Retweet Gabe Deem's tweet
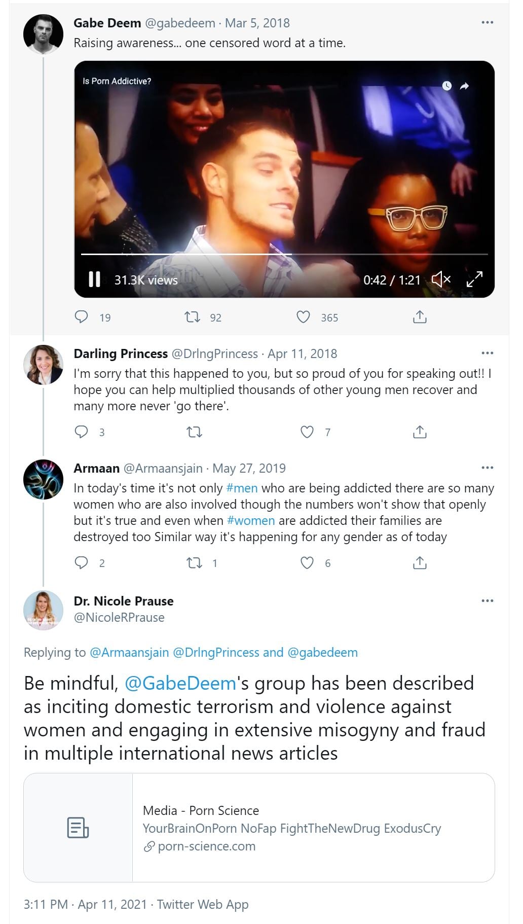 tap(193, 317)
